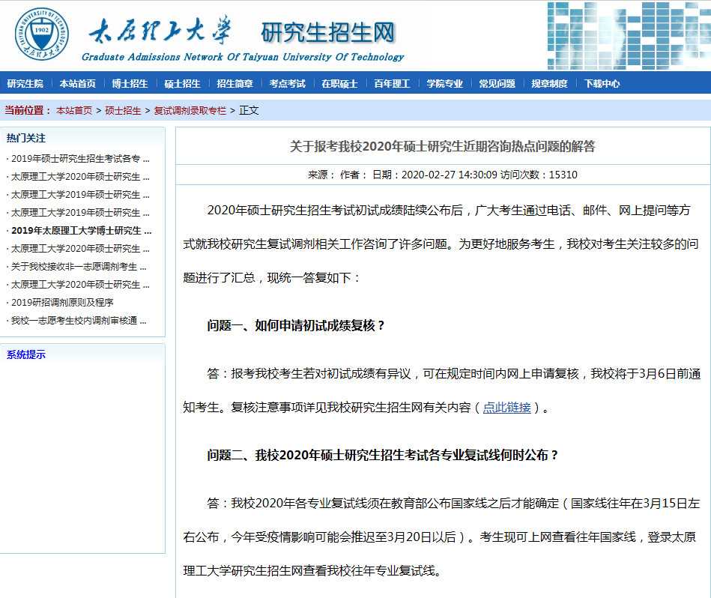The width and height of the screenshot is (711, 598).
Task: Open the 研究生院 navigation menu item
Action: tap(25, 84)
